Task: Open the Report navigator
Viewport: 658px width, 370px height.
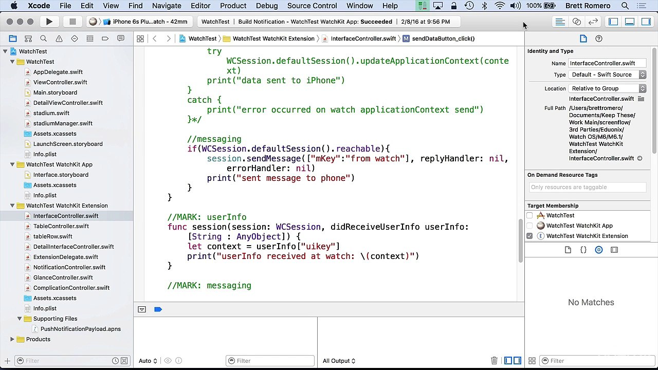Action: 121,39
